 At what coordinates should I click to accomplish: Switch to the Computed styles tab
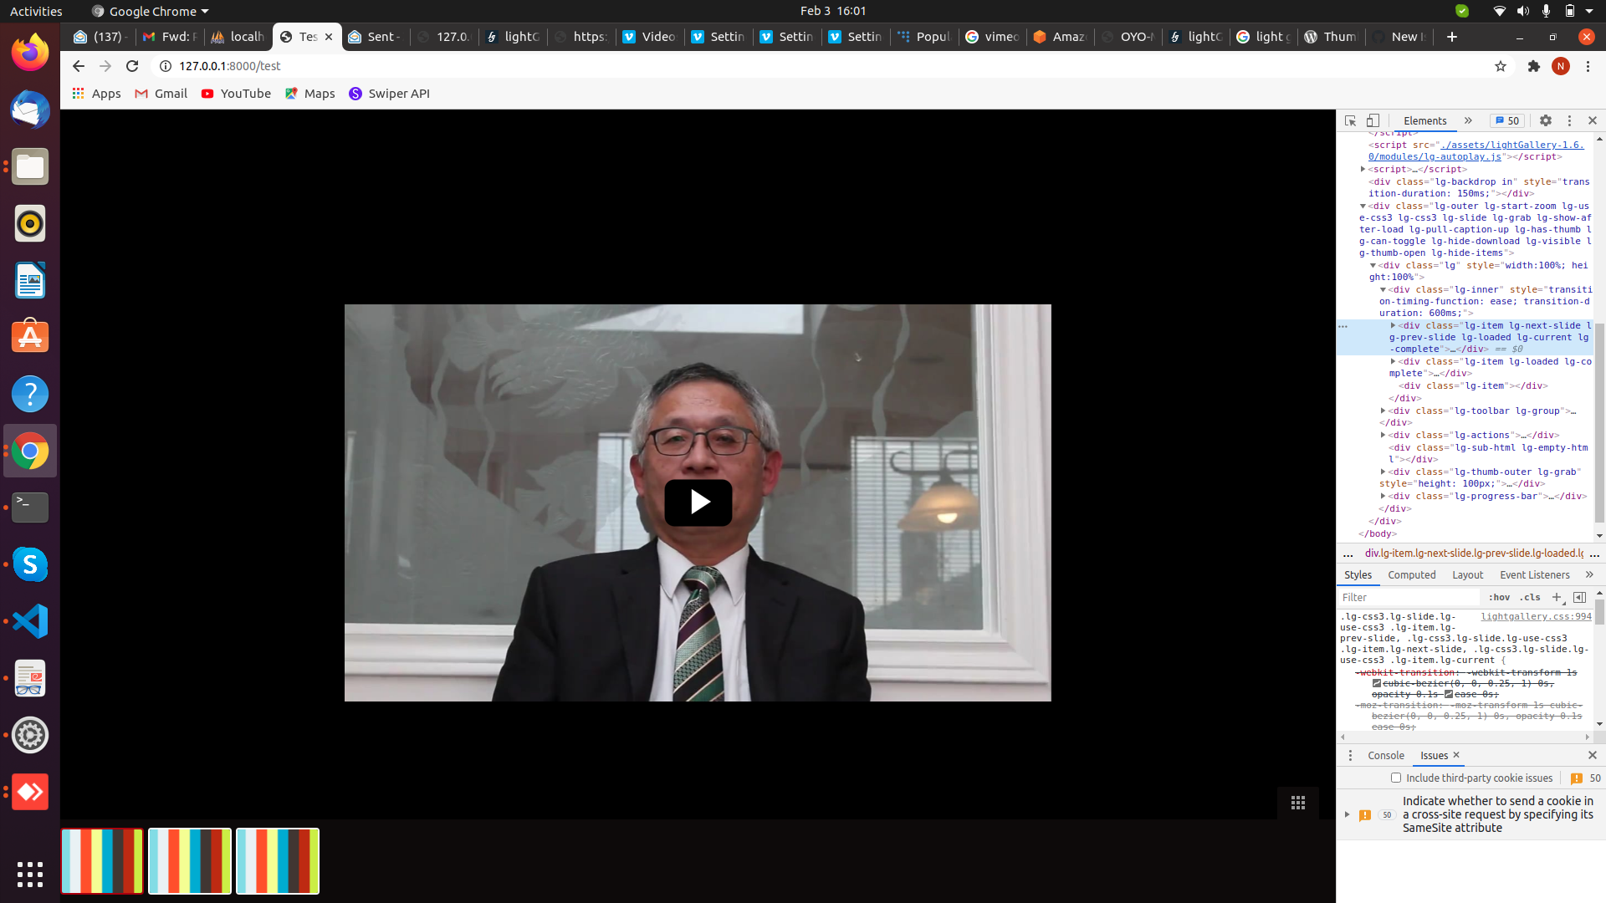tap(1411, 574)
